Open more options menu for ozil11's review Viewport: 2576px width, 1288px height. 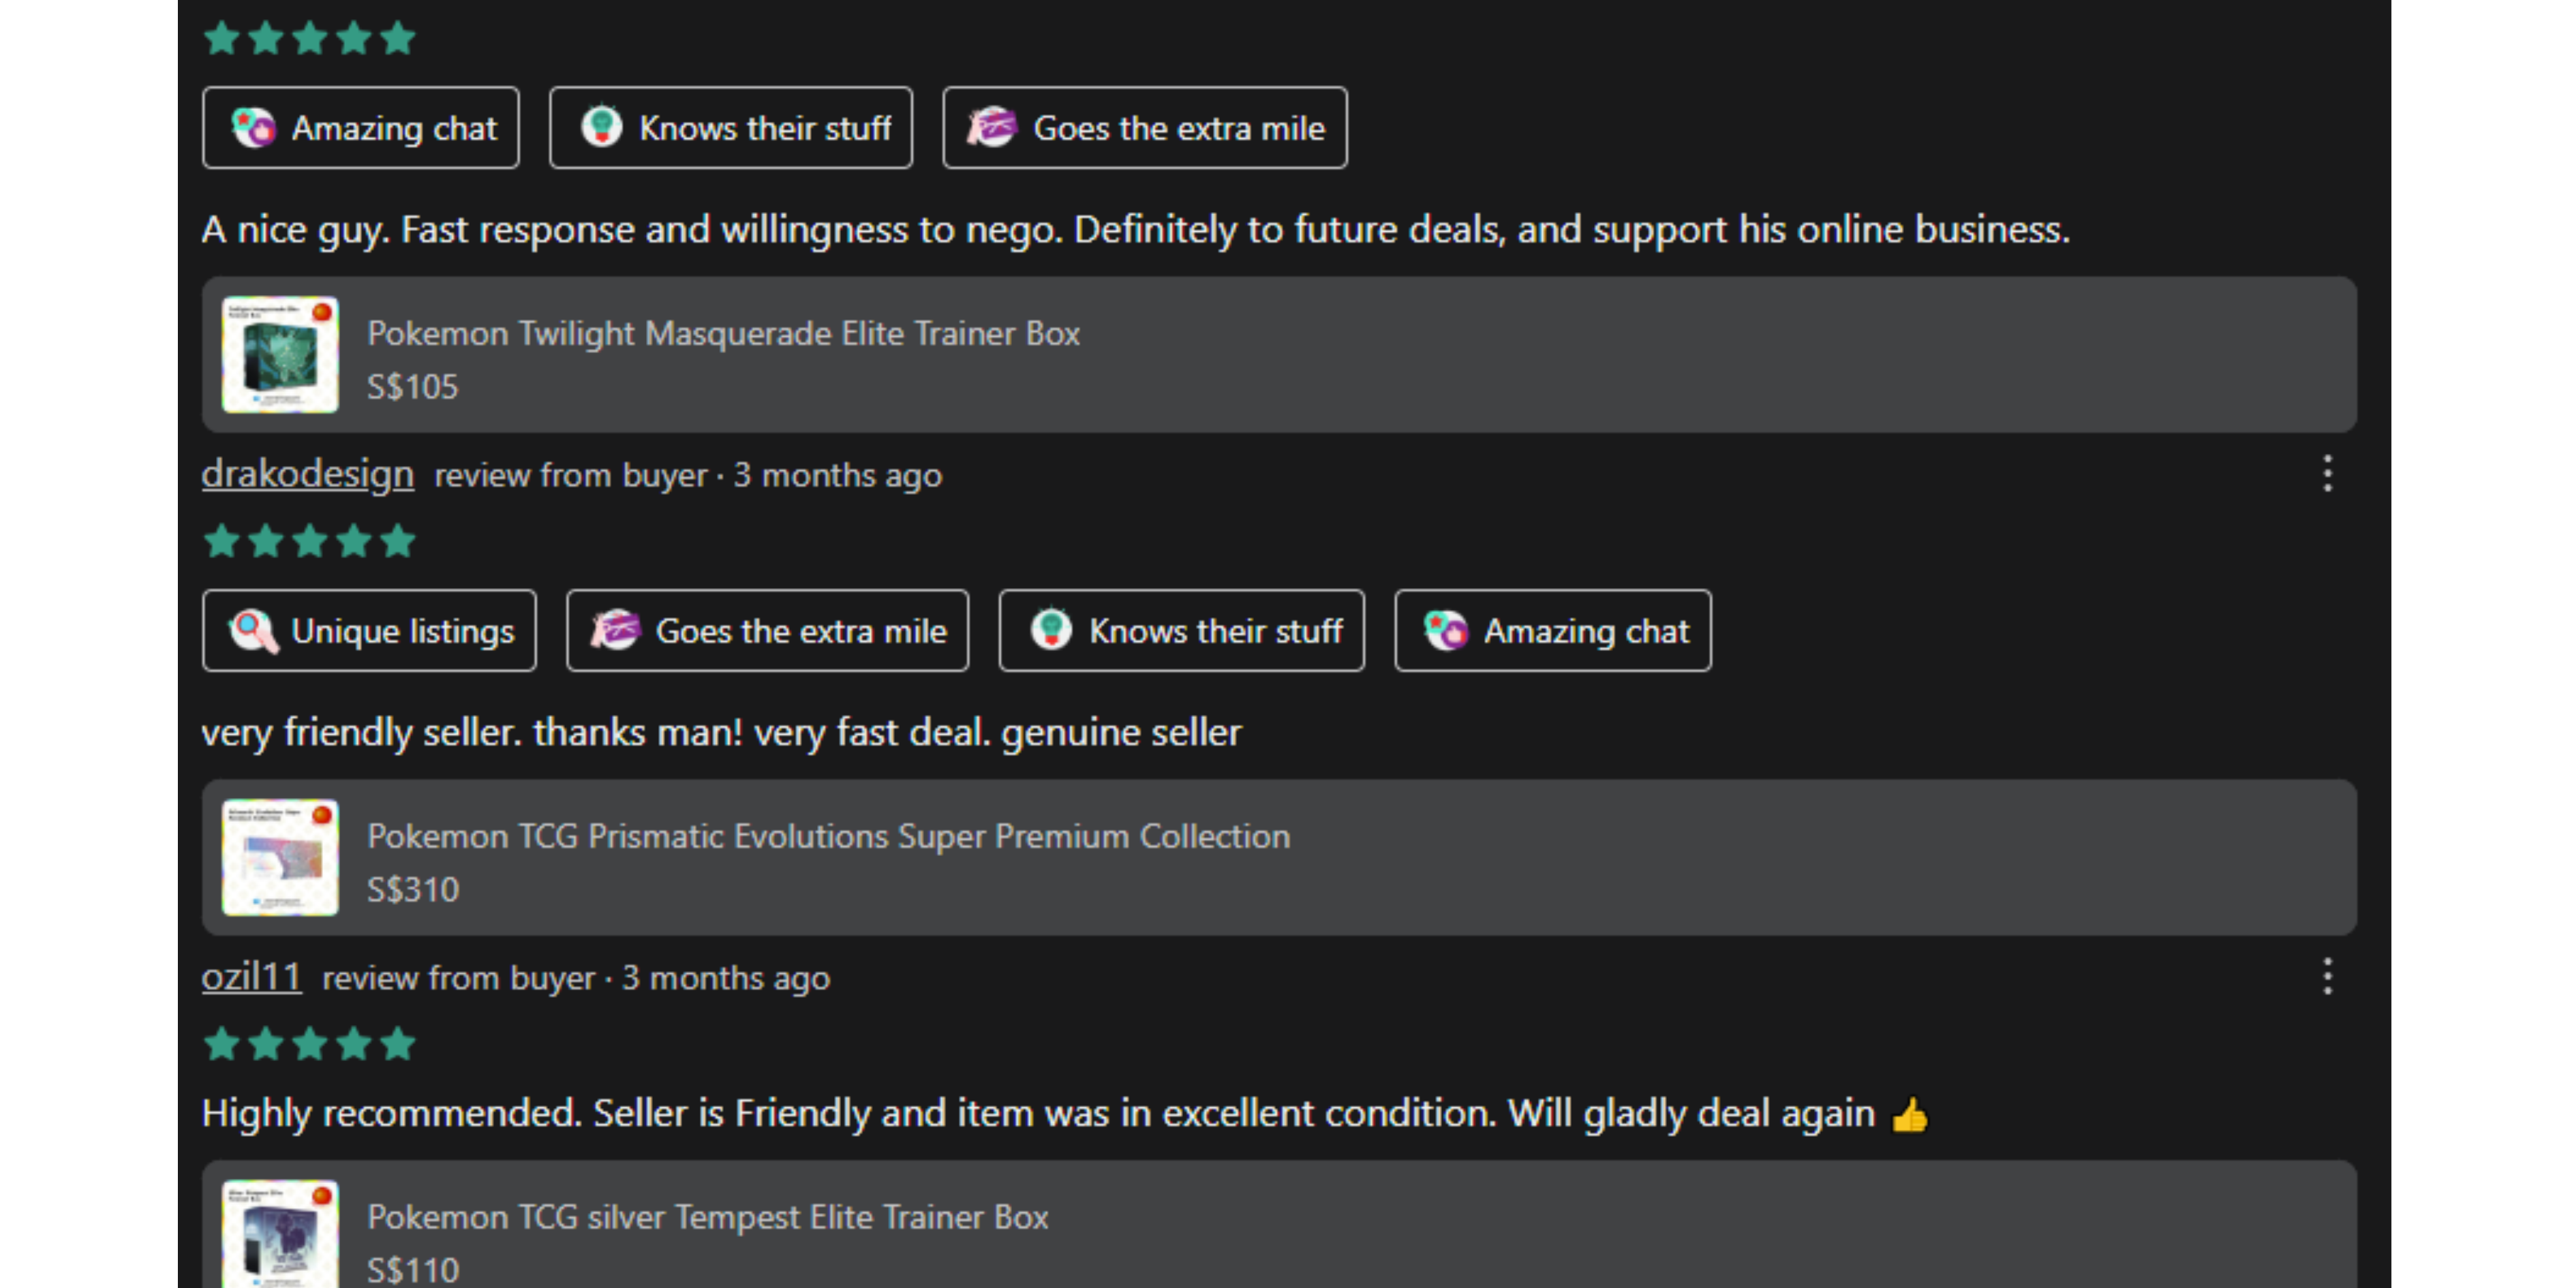pyautogui.click(x=2327, y=977)
